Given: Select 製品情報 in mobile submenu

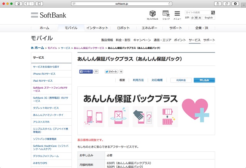Looking at the screenshot, I should coord(107,40).
